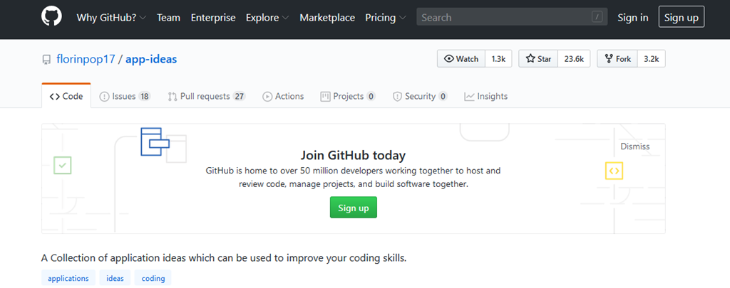Click the Join GitHub today heading
The image size is (730, 288).
pos(353,155)
